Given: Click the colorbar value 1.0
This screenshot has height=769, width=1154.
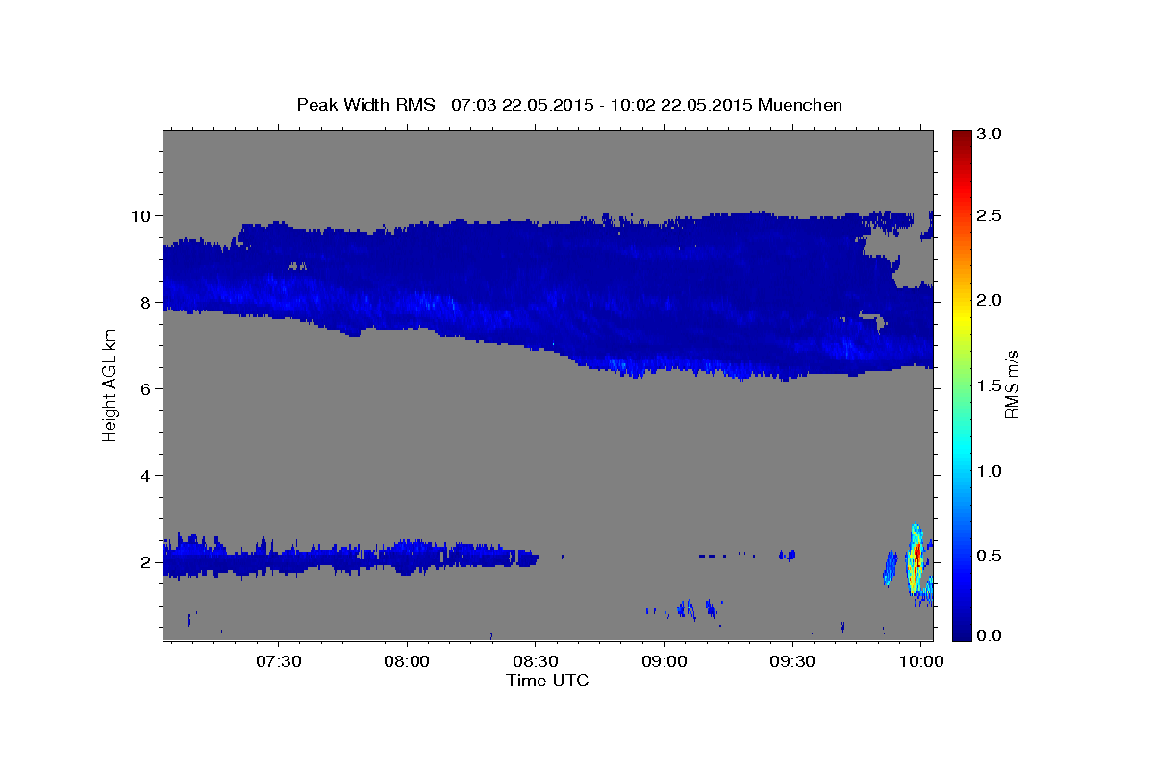Looking at the screenshot, I should [989, 471].
